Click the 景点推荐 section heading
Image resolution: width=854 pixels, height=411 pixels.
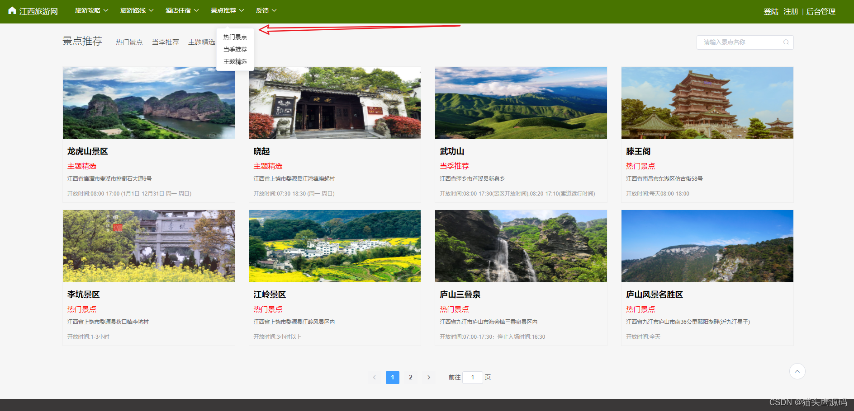[x=82, y=41]
